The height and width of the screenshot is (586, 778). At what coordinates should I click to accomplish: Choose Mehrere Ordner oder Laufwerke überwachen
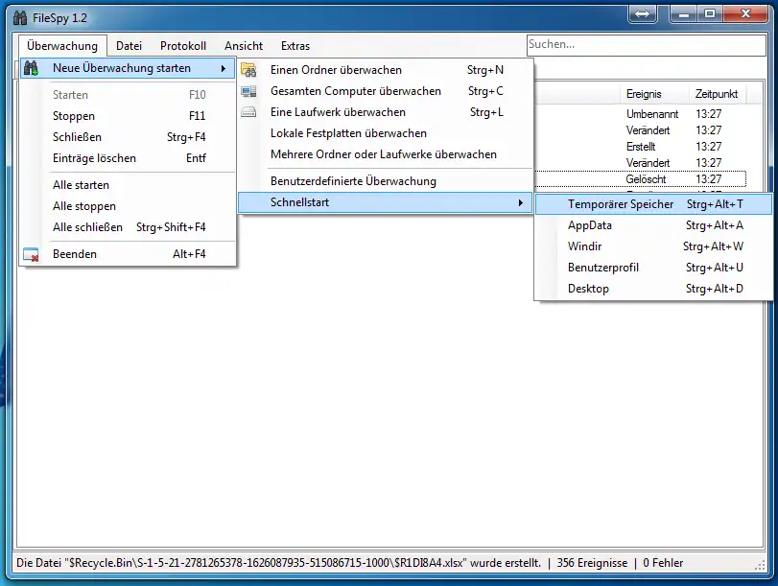pos(386,154)
